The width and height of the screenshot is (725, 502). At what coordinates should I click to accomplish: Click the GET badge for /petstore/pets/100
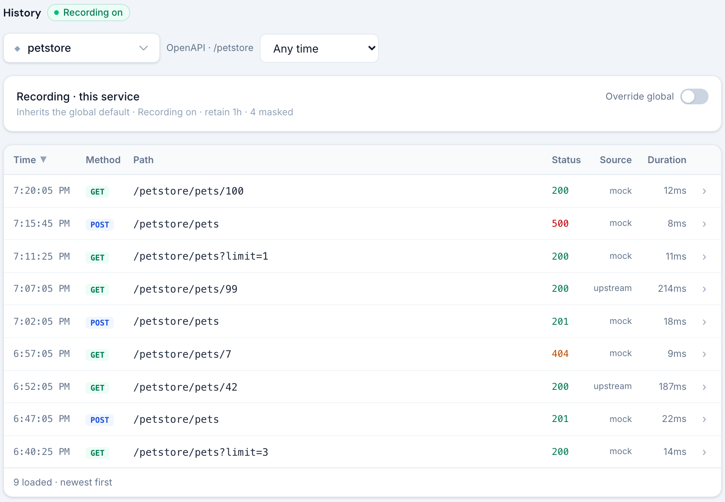point(97,192)
